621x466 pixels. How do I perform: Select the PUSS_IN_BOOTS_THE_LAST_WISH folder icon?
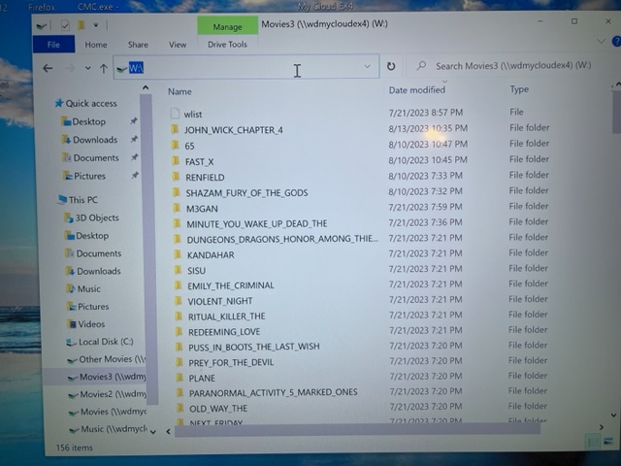180,347
